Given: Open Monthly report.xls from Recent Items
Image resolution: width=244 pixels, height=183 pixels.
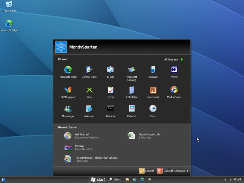Looking at the screenshot, I should tap(149, 136).
